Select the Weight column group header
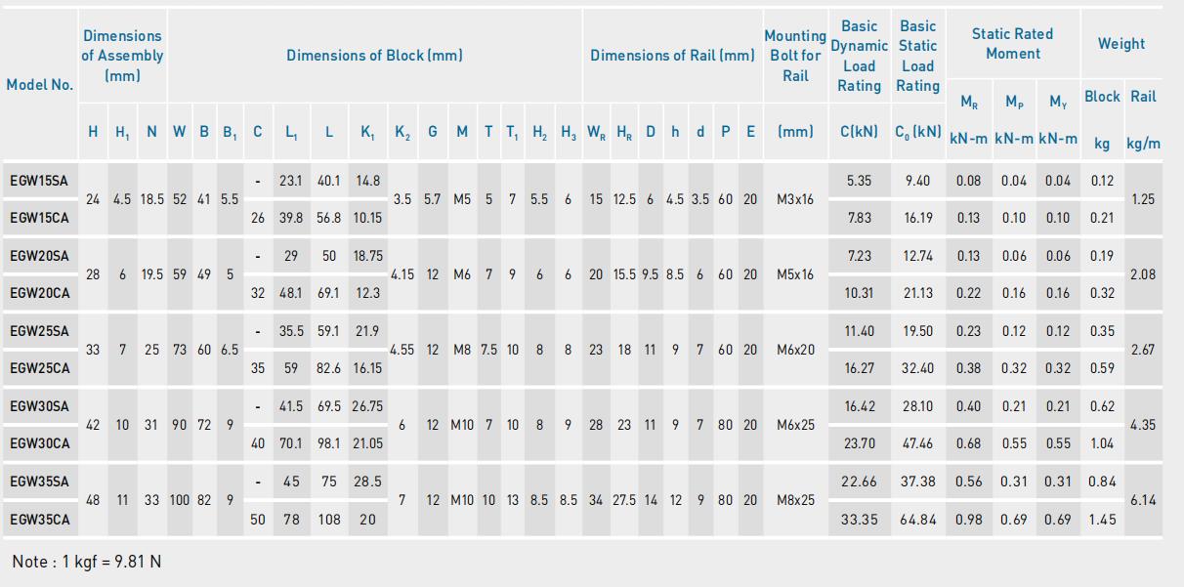 (x=1121, y=44)
